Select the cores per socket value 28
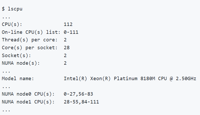The width and height of the screenshot is (200, 115). tap(67, 48)
